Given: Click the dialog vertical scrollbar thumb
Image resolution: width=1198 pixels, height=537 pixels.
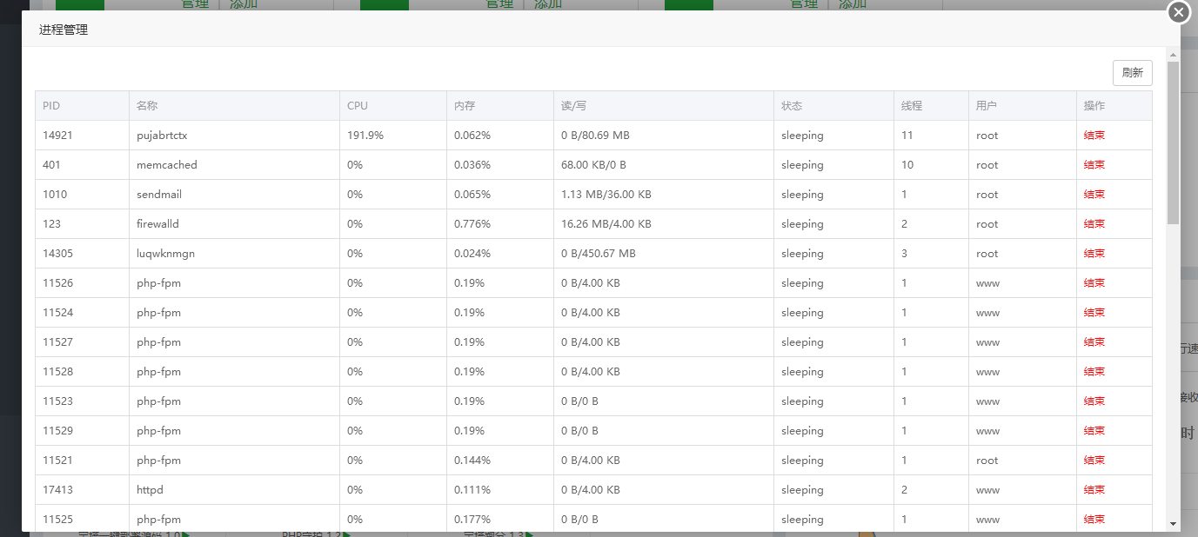Looking at the screenshot, I should coord(1174,143).
